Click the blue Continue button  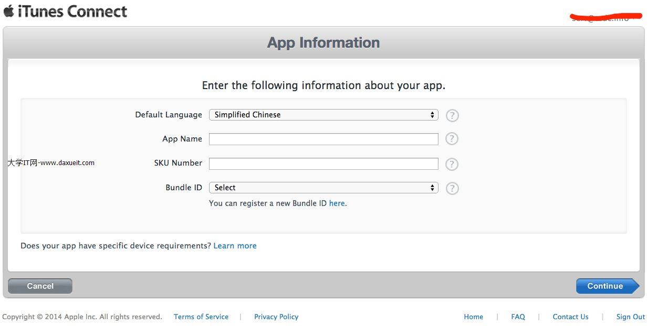click(x=606, y=286)
